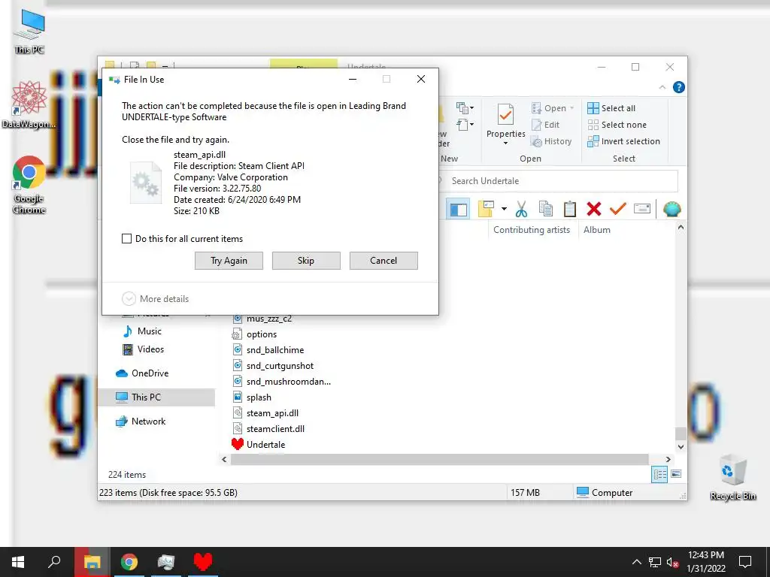Click the teal shell icon in toolbar
Viewport: 770px width, 577px height.
click(671, 209)
